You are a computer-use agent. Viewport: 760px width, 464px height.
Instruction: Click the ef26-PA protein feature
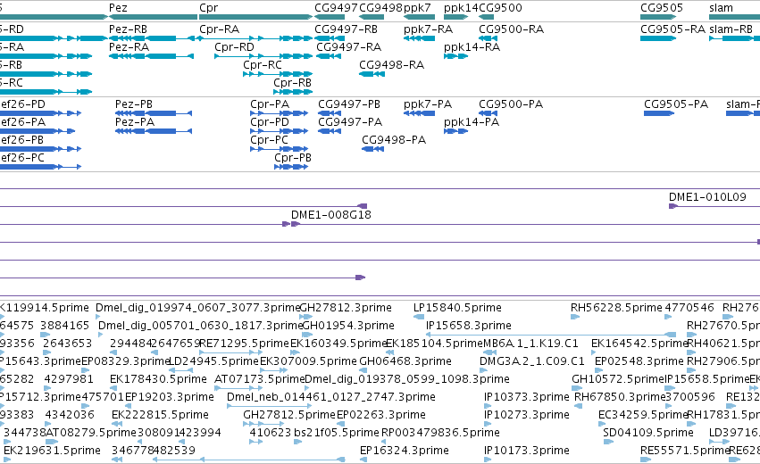[x=38, y=131]
